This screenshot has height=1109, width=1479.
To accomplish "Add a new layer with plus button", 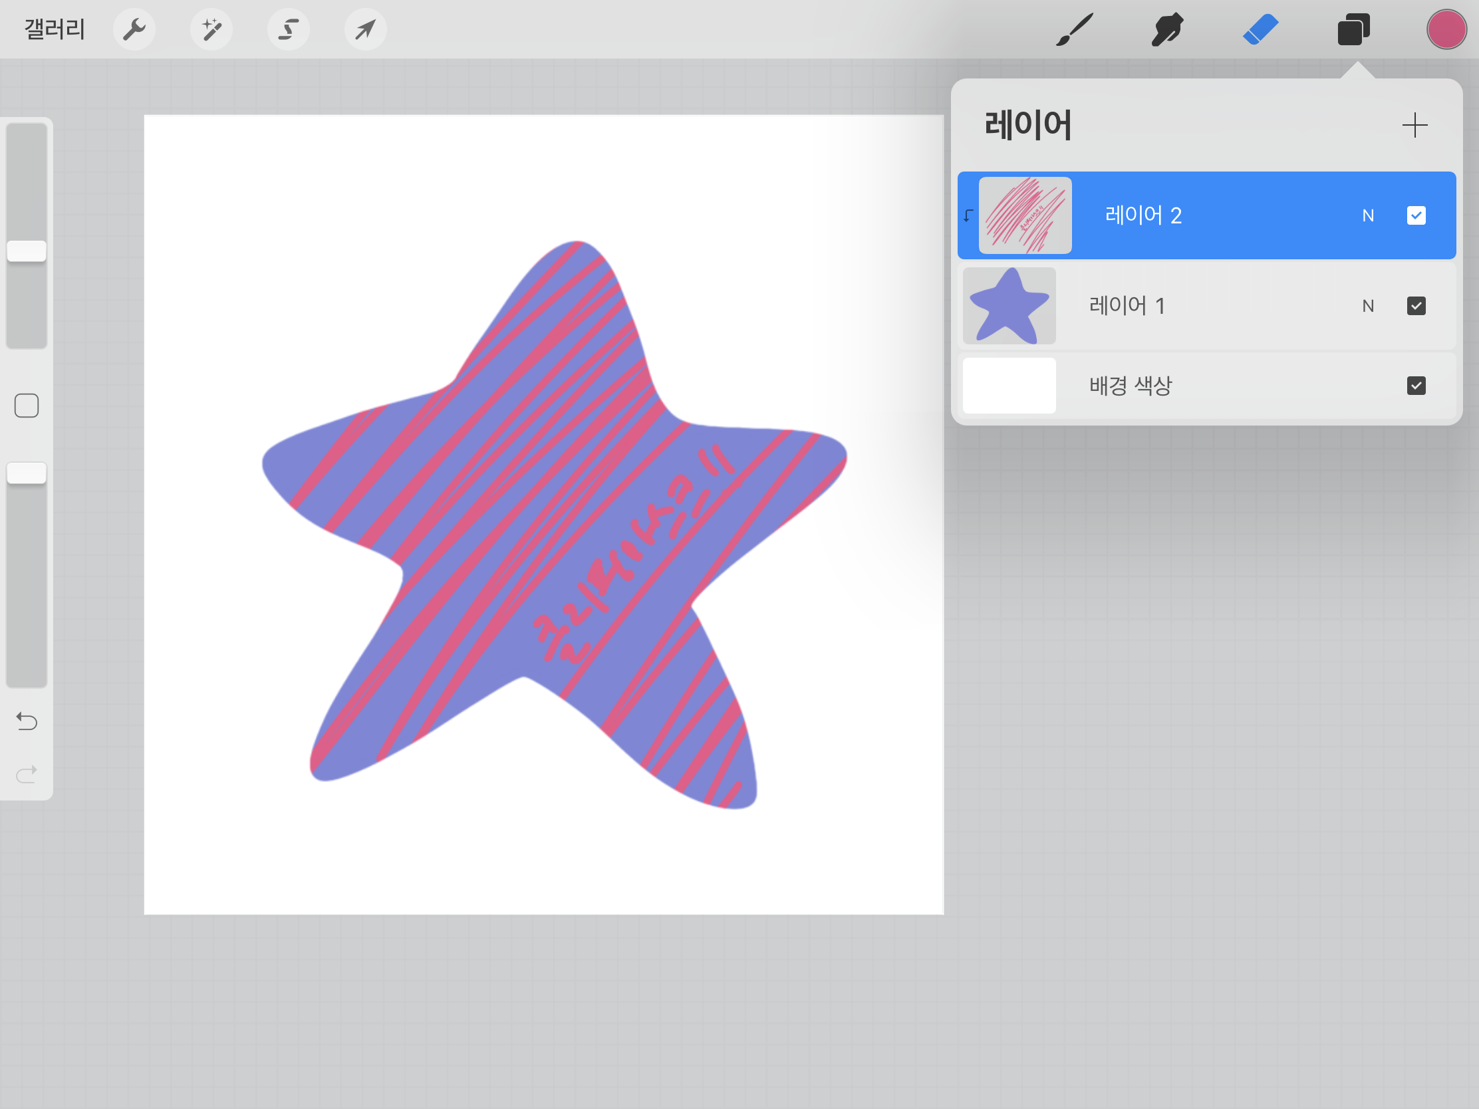I will [x=1414, y=125].
